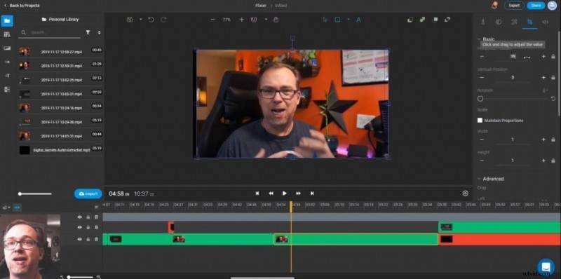Toggle Horizontal Position lock icon
Screen dimensions: 561x279
pyautogui.click(x=553, y=57)
